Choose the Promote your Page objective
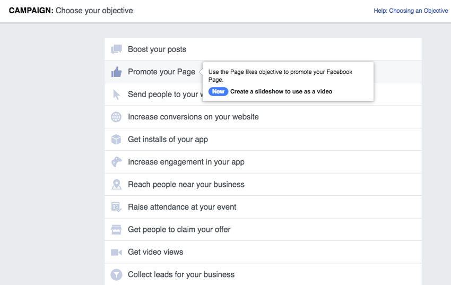Screen dimensions: 451x285 click(263, 72)
